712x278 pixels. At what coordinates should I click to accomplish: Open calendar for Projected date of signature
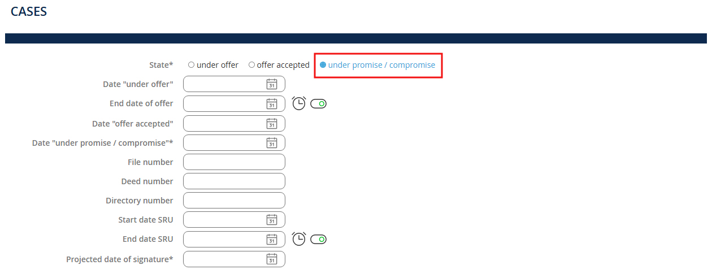(272, 259)
